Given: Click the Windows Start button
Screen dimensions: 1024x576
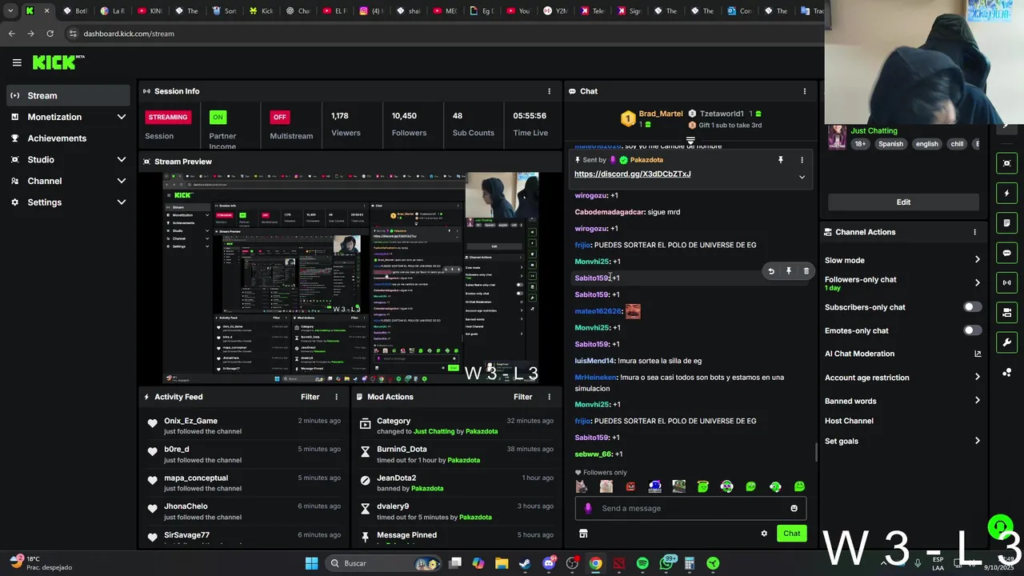Looking at the screenshot, I should pyautogui.click(x=311, y=563).
